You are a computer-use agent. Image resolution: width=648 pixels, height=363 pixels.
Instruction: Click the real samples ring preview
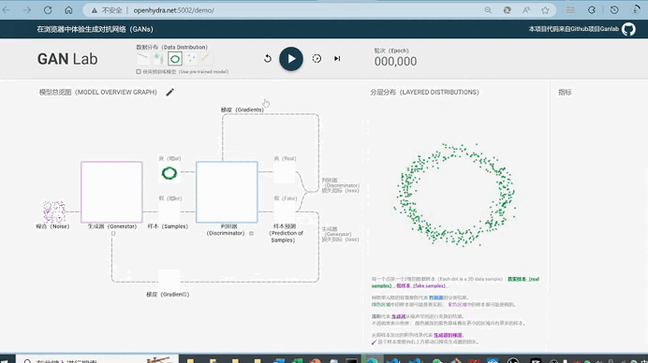(169, 173)
